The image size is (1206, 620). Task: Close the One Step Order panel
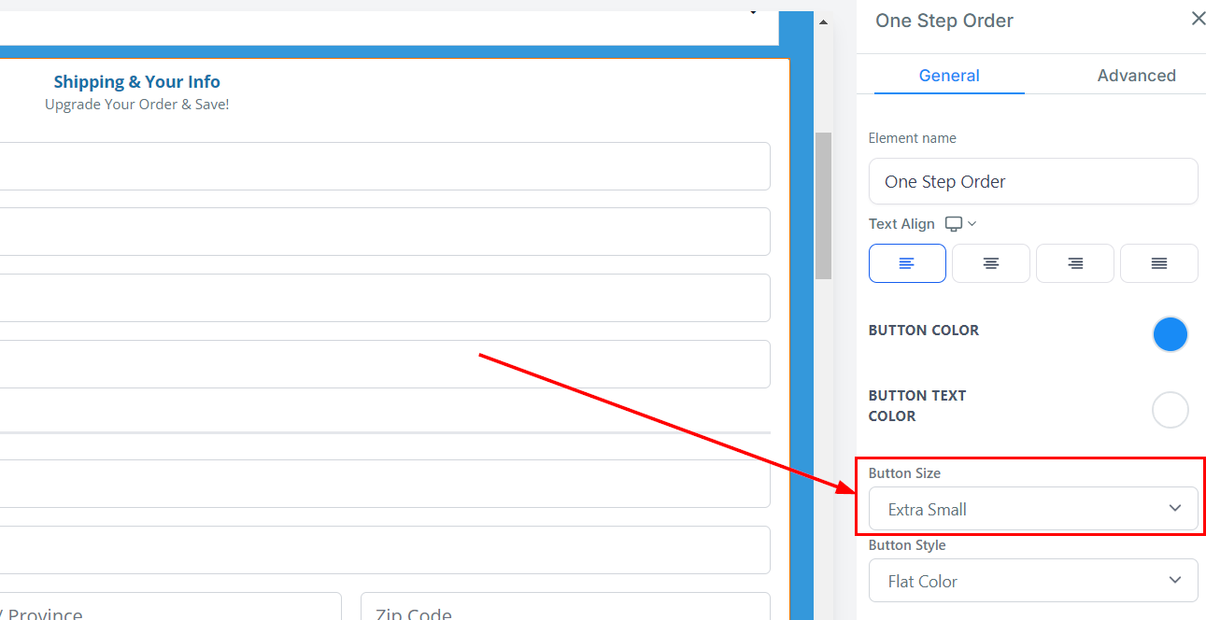[1198, 19]
